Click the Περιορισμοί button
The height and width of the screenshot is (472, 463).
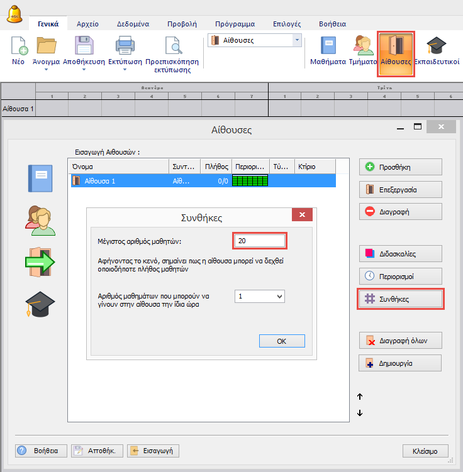tap(401, 276)
